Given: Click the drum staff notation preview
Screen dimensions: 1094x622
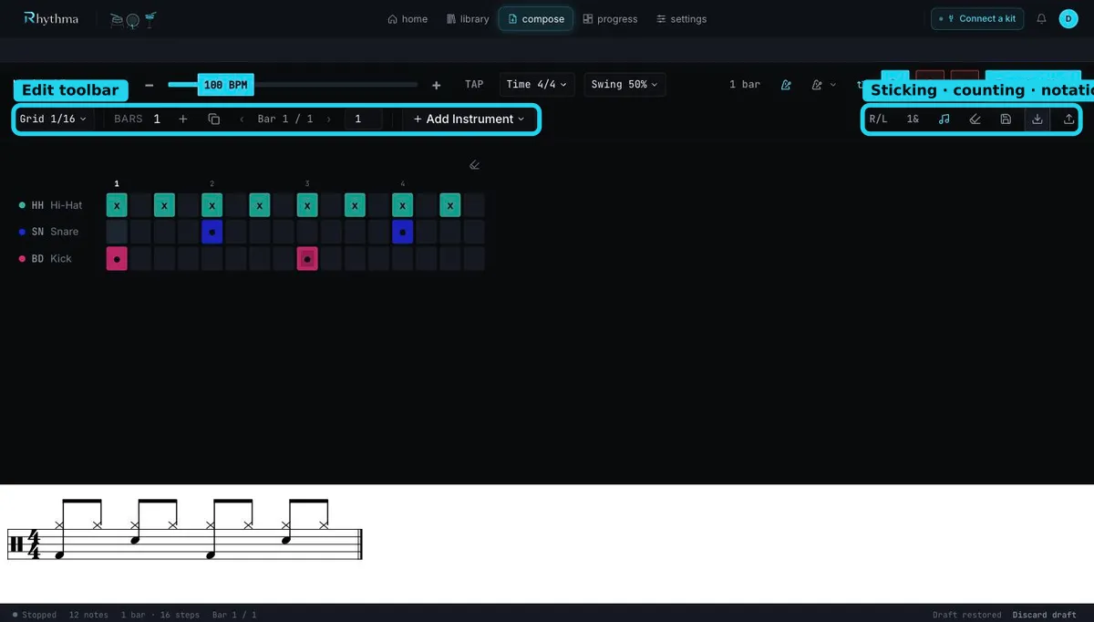Looking at the screenshot, I should click(x=184, y=530).
